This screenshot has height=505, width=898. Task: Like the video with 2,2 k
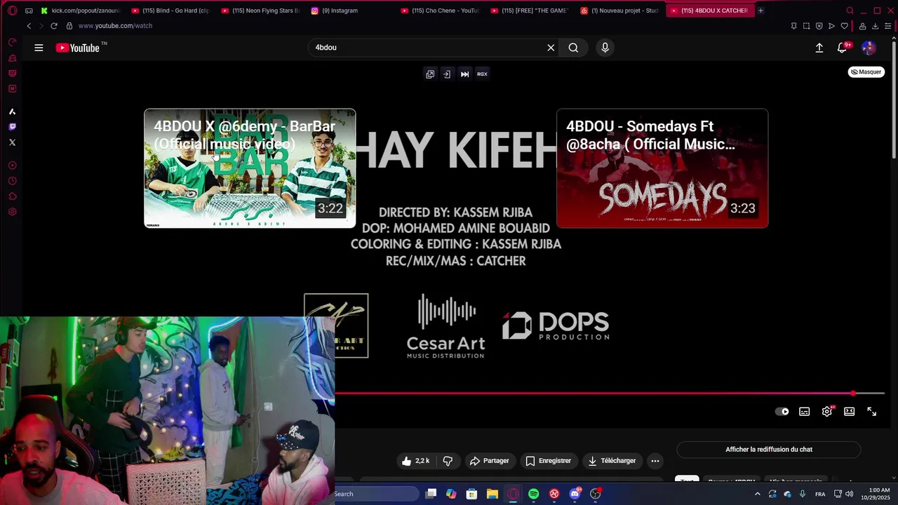(415, 461)
